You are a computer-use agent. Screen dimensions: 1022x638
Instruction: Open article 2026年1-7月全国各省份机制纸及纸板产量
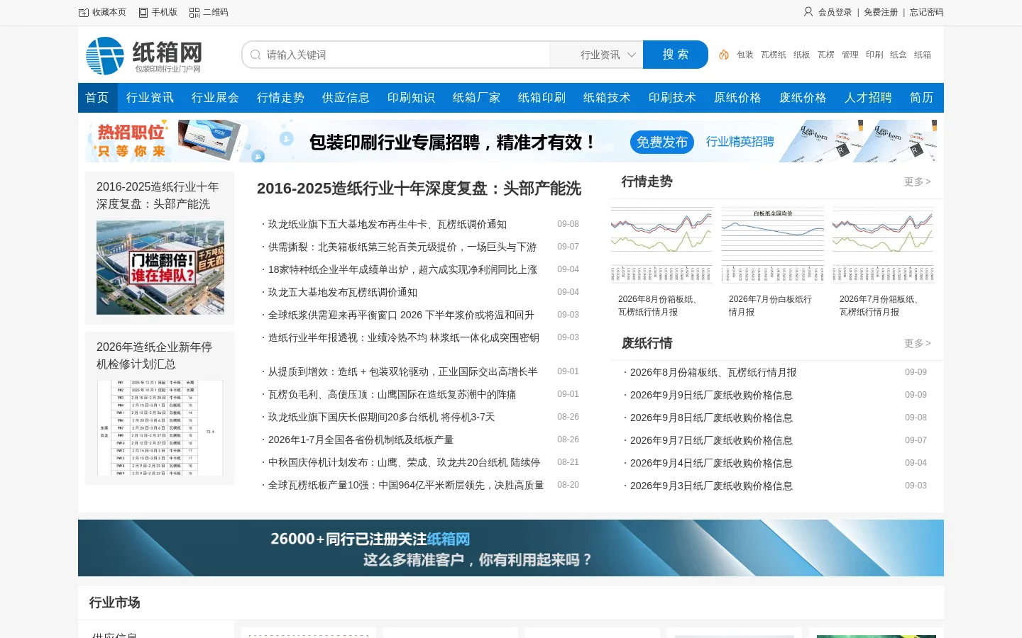pyautogui.click(x=360, y=440)
